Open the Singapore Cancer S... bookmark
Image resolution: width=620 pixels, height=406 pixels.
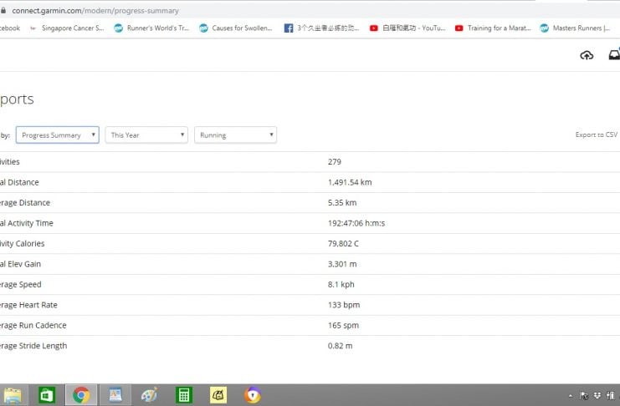point(67,28)
